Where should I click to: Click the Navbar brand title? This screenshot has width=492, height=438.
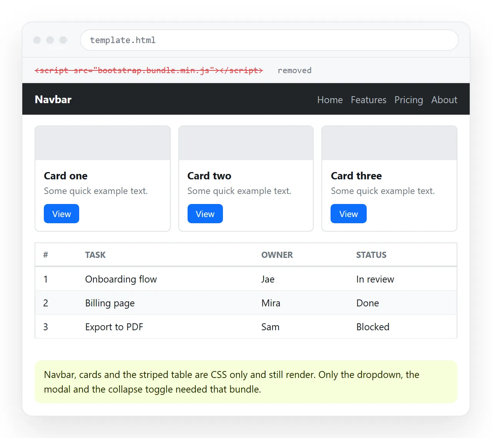pos(53,100)
